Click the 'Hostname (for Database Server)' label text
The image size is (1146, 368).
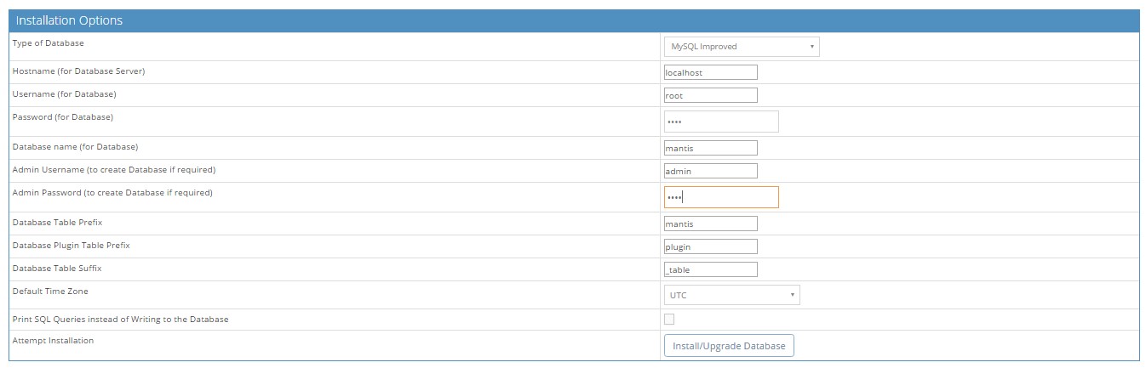(78, 71)
